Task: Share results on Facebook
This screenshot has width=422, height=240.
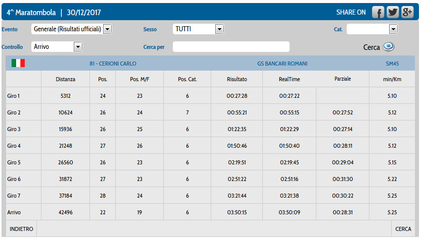Action: pos(379,13)
